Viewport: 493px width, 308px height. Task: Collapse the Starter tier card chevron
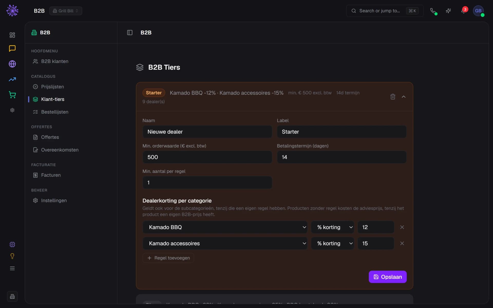(404, 97)
